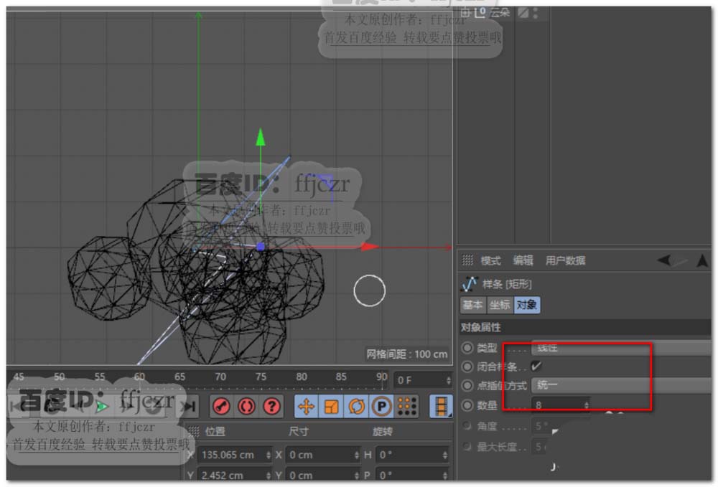This screenshot has width=718, height=487.
Task: Click the blue Z axis handle square
Action: coord(261,247)
